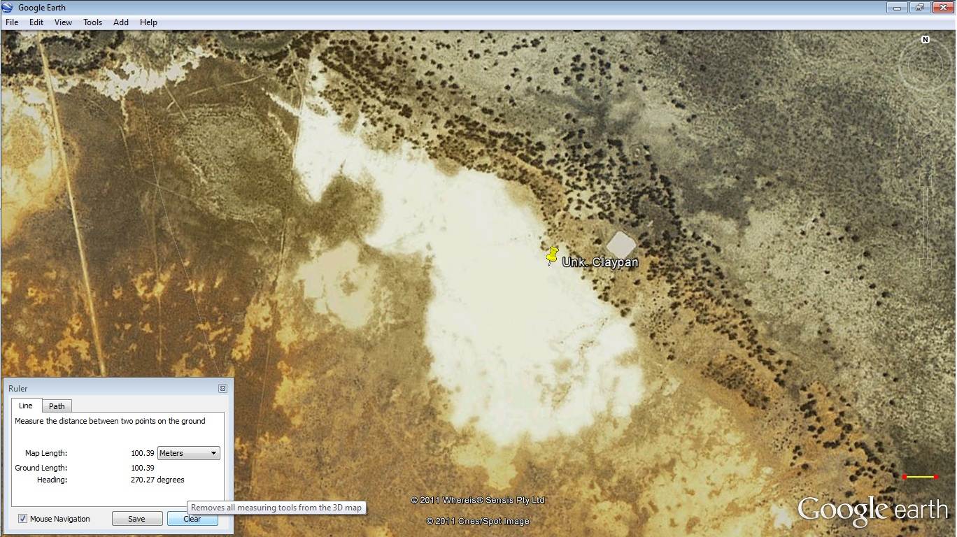Open the View menu
The height and width of the screenshot is (537, 957).
[x=63, y=22]
